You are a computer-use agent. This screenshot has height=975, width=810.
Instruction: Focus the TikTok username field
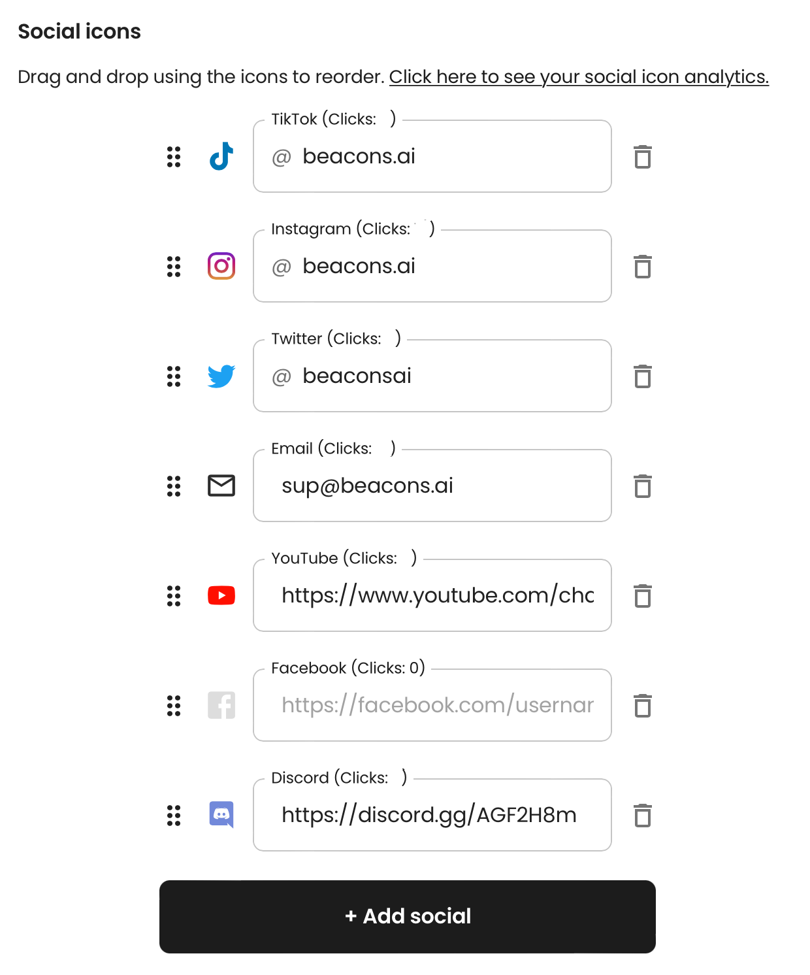(432, 156)
